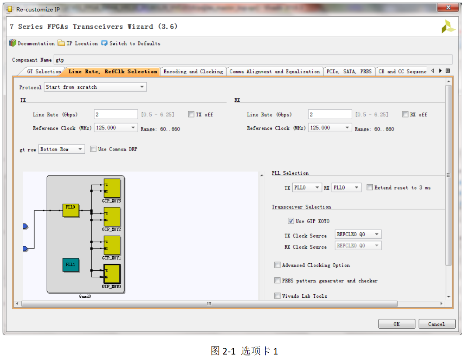Click the horizontal scrollbar left arrow
Viewport: 464px width, 358px height.
coord(17,303)
